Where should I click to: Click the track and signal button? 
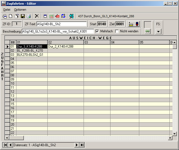[x=134, y=24]
